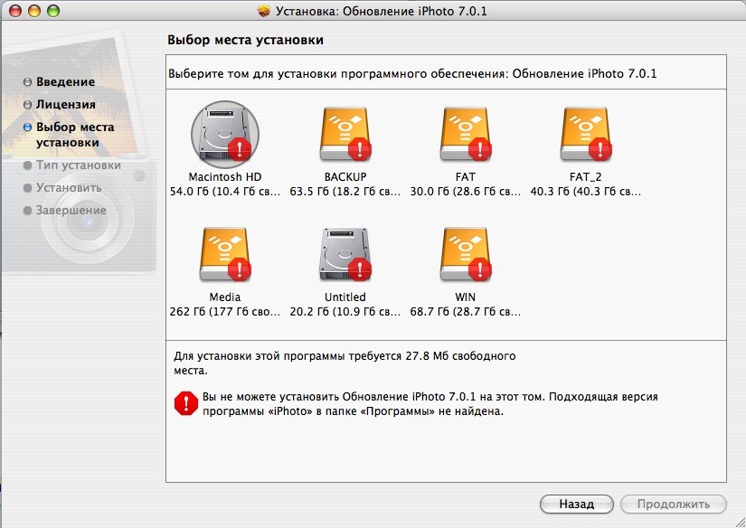Close the installer window with red button
The image size is (746, 528).
15,11
